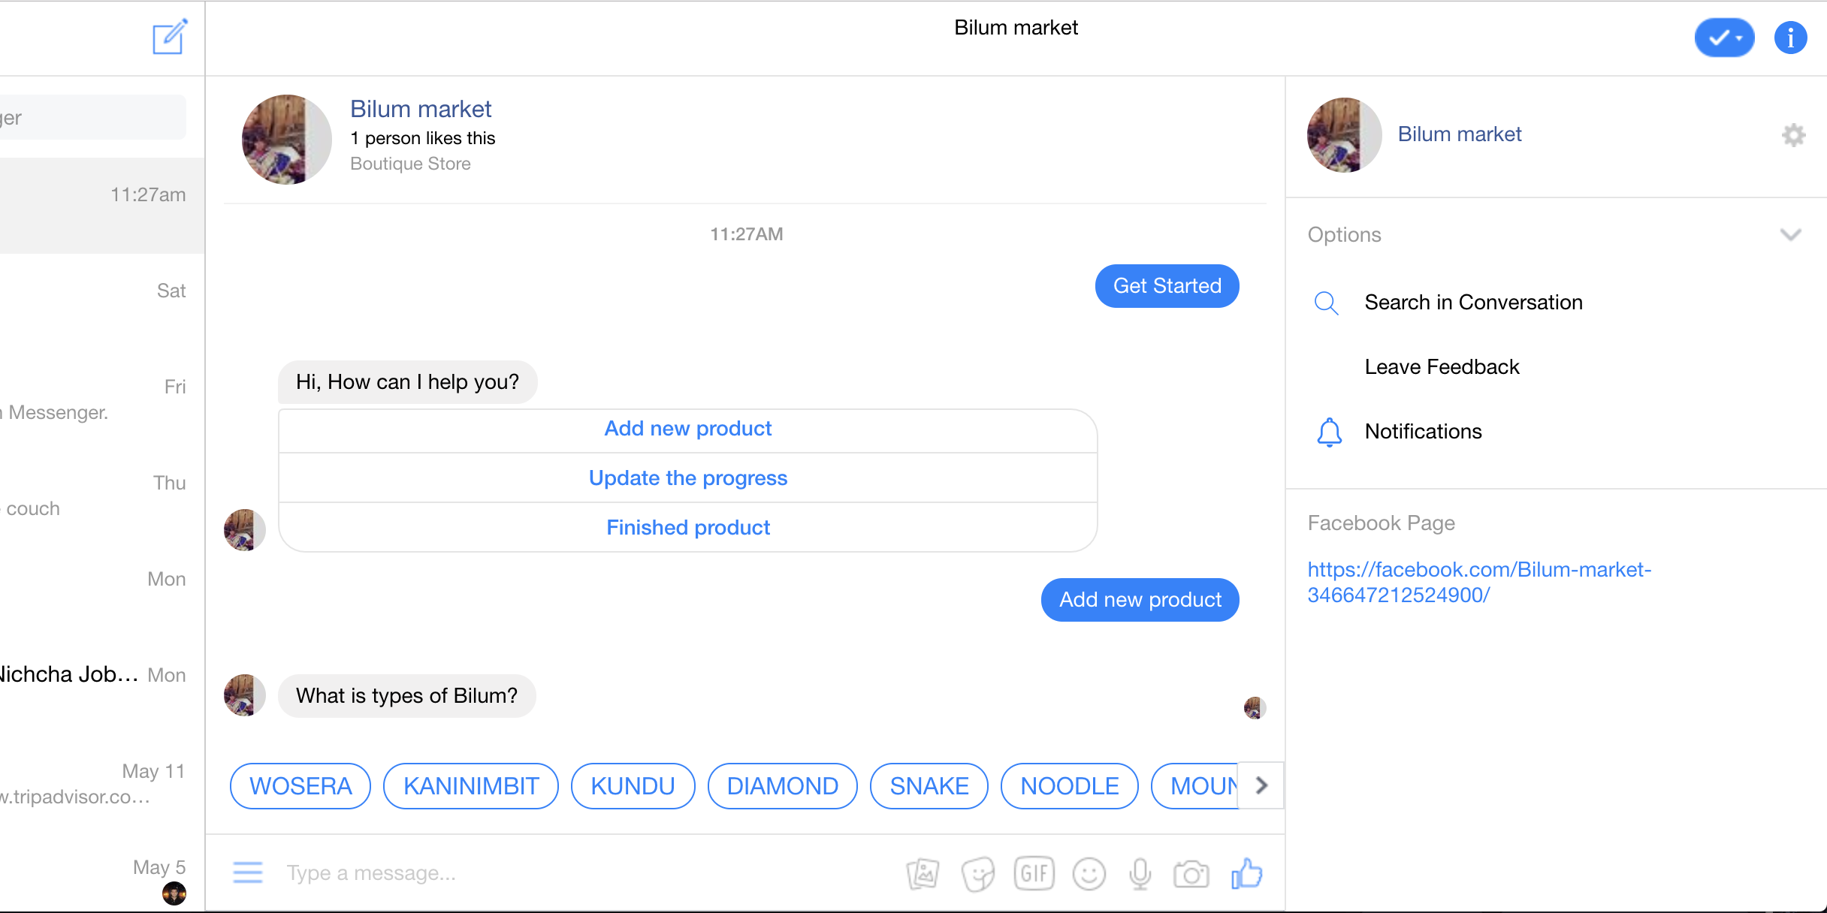Open the Bilum market Facebook page link

[1479, 582]
